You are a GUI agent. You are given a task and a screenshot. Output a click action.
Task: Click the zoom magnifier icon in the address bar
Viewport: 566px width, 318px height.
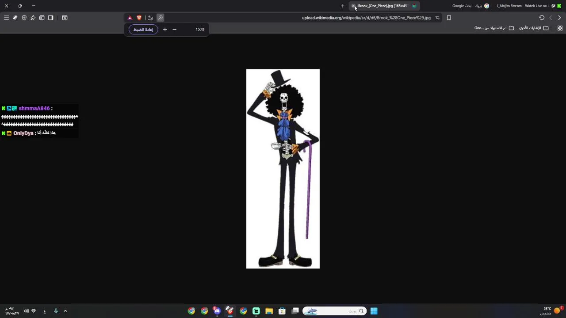(161, 18)
